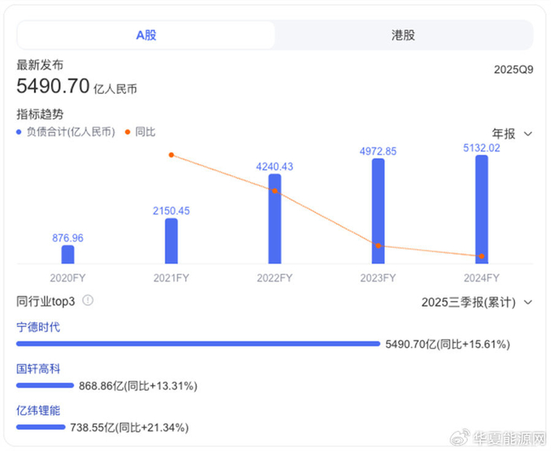This screenshot has height=451, width=552.
Task: Open the 宁德时代 company link
Action: (38, 327)
